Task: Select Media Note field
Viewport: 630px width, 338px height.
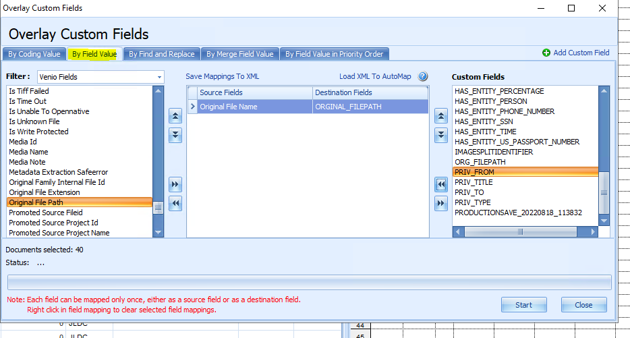Action: tap(80, 162)
